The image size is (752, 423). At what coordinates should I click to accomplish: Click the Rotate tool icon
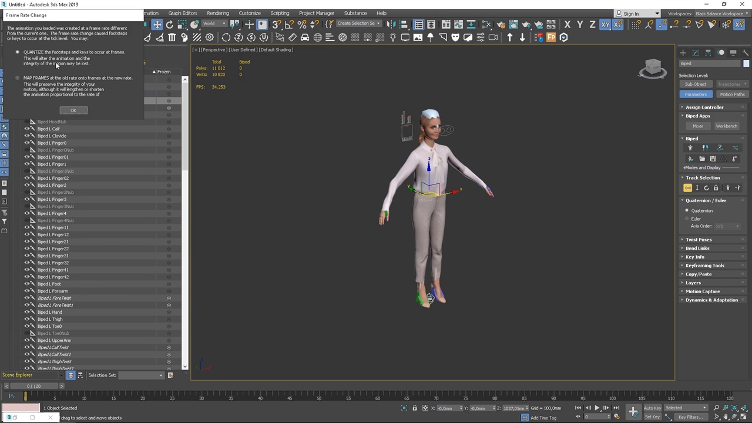[170, 25]
